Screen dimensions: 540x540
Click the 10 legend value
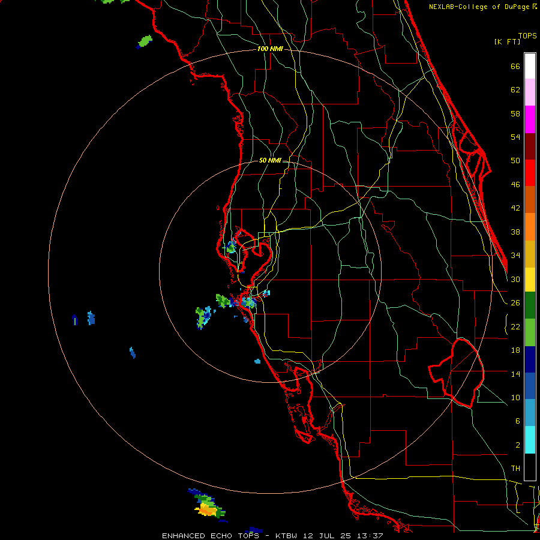515,397
